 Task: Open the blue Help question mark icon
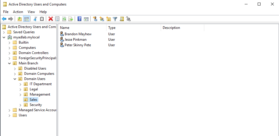[79, 19]
